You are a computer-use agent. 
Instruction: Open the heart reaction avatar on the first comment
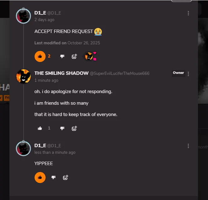(x=89, y=56)
